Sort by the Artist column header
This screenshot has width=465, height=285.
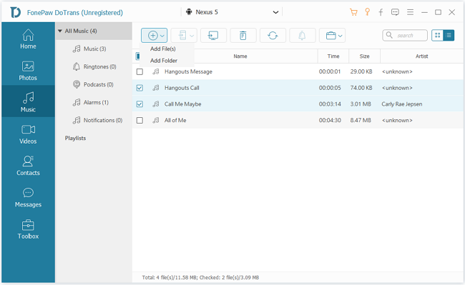pyautogui.click(x=421, y=56)
